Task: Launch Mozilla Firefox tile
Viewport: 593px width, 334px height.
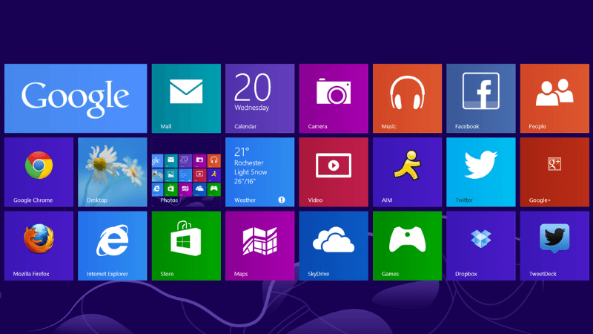Action: [x=39, y=246]
